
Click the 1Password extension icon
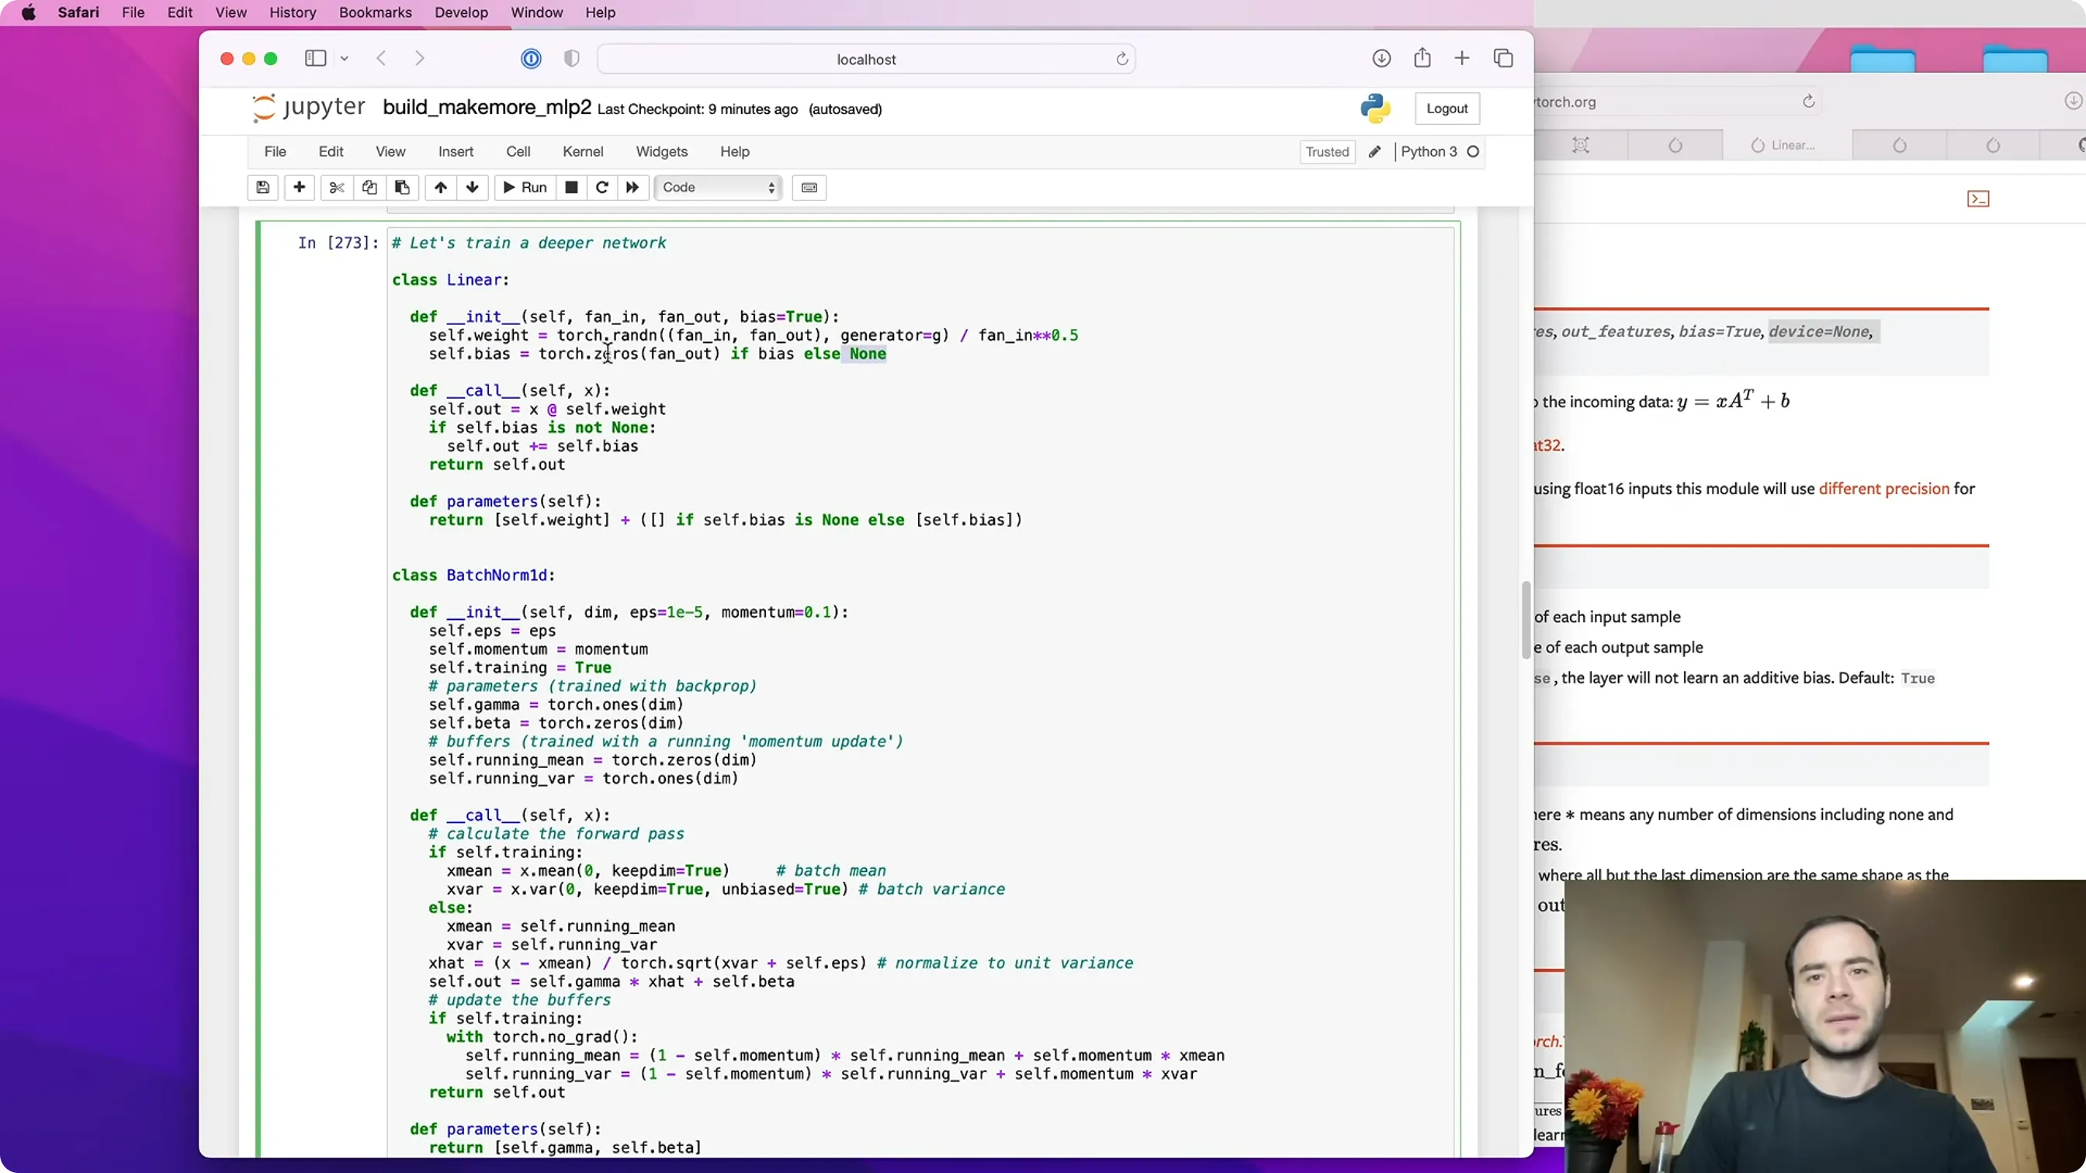pyautogui.click(x=532, y=58)
